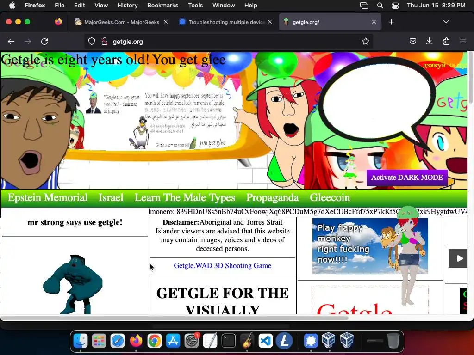
Task: Open Terminal from the Dock
Action: 229,341
